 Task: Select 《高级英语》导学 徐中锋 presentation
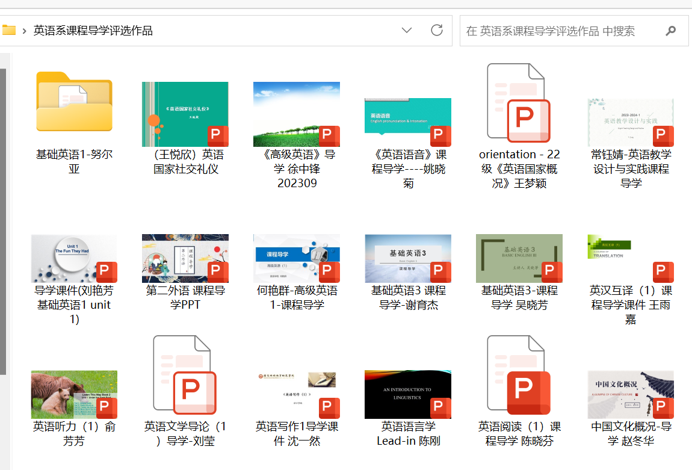[296, 114]
